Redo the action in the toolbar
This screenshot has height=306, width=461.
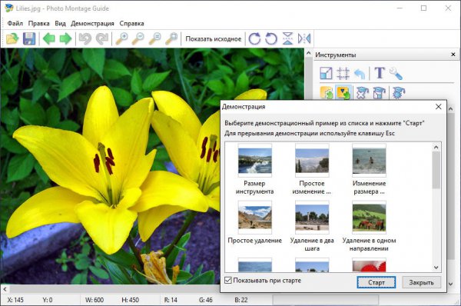(102, 39)
